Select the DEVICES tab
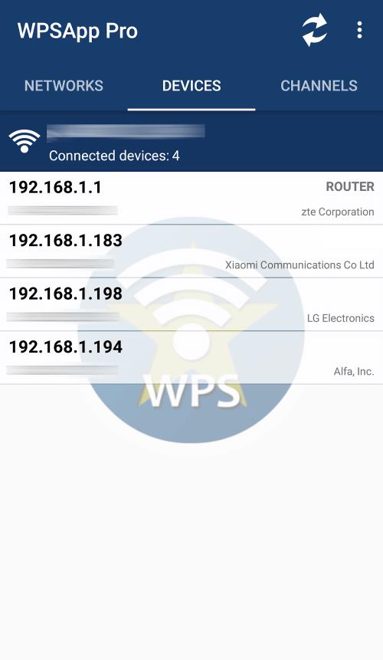383x660 pixels. point(191,86)
